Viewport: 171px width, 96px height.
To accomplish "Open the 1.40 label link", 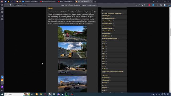I will [103, 46].
